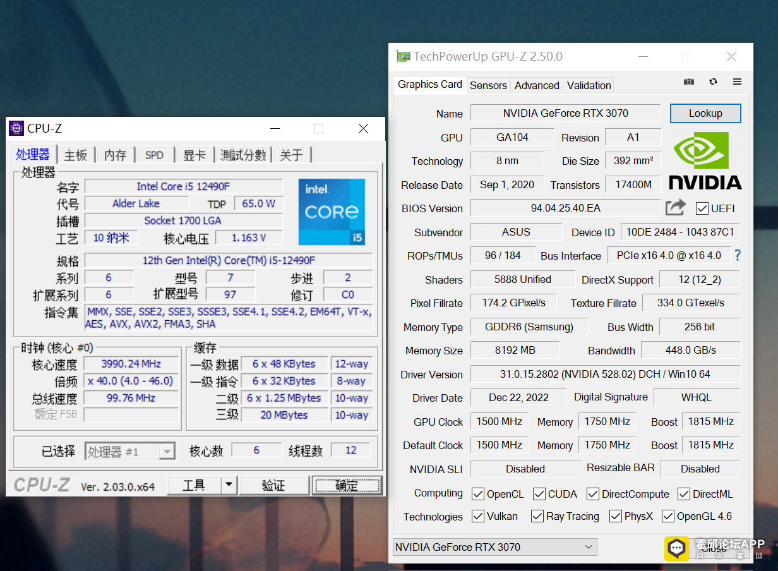Open the SPD tab in CPU-Z
Image resolution: width=778 pixels, height=571 pixels.
pyautogui.click(x=154, y=155)
